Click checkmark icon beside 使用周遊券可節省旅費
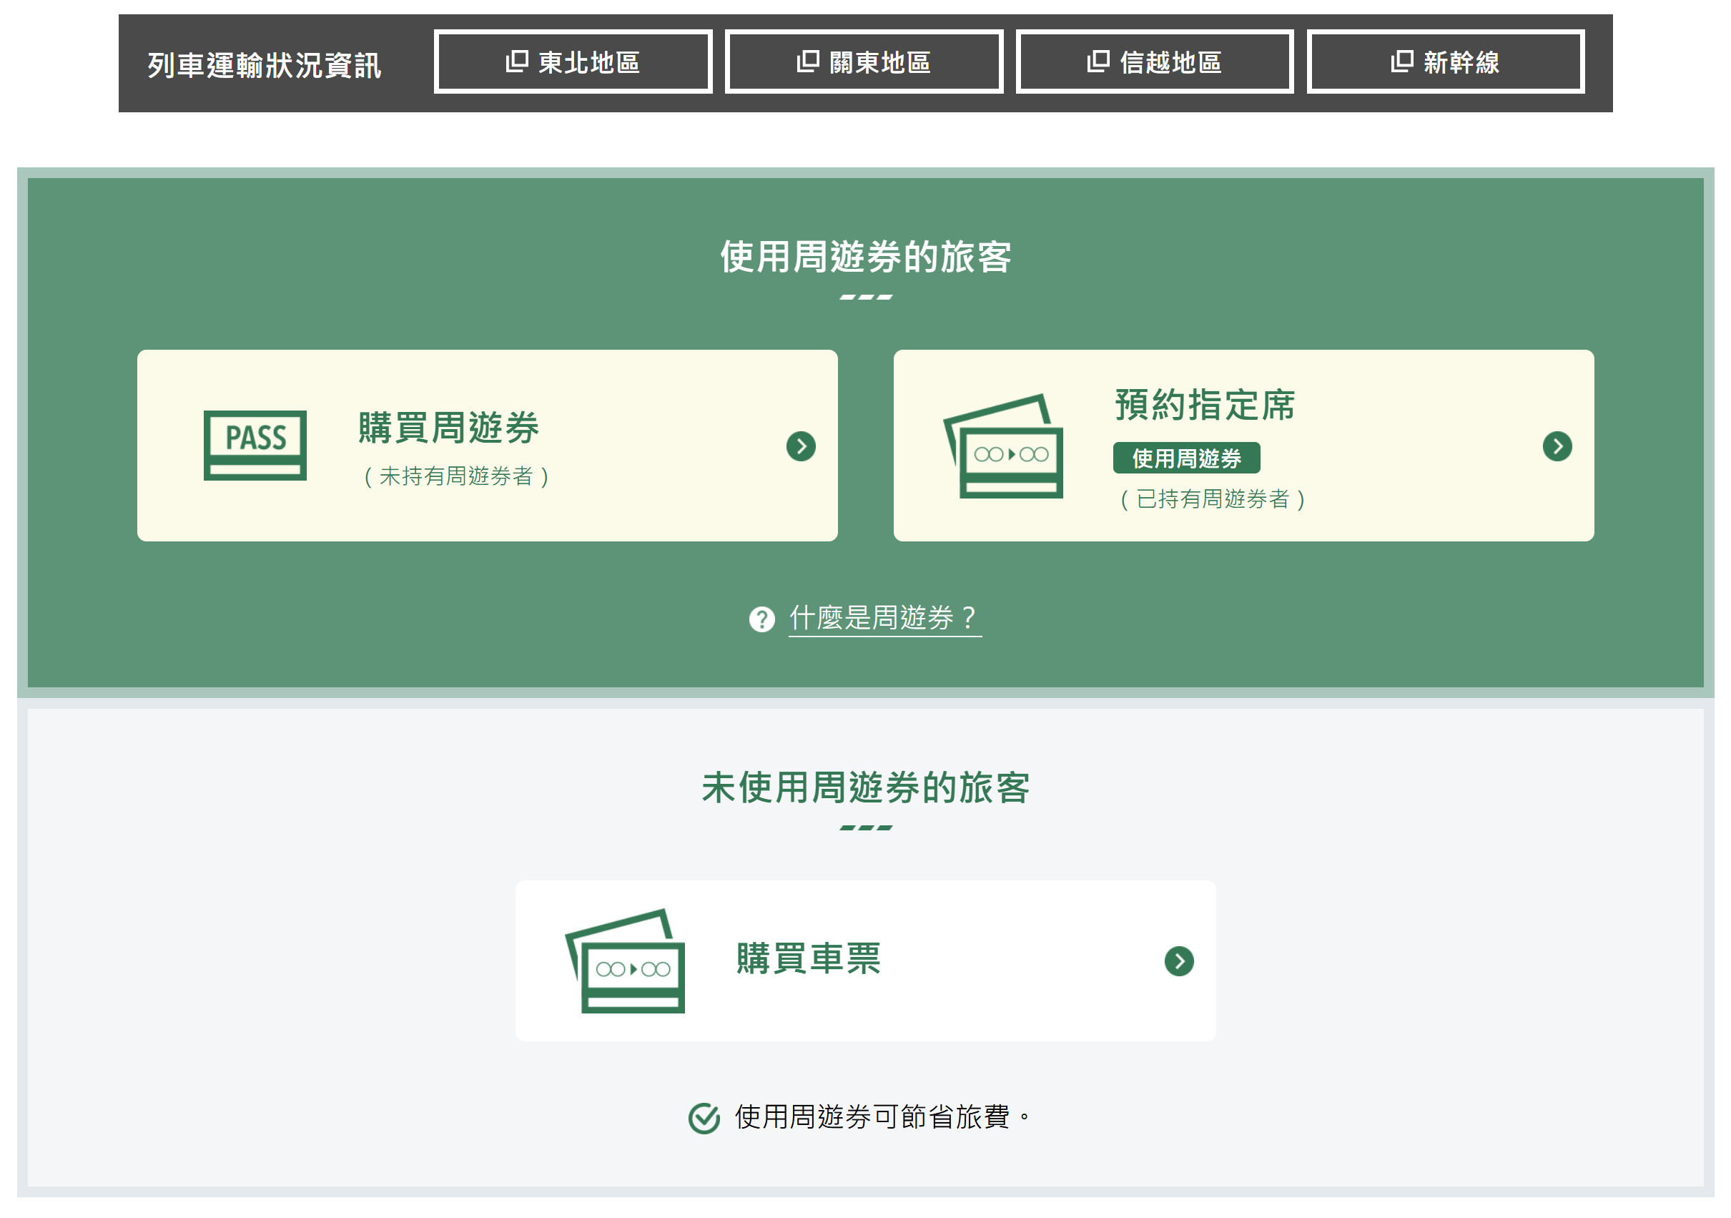This screenshot has width=1731, height=1218. pyautogui.click(x=704, y=1118)
